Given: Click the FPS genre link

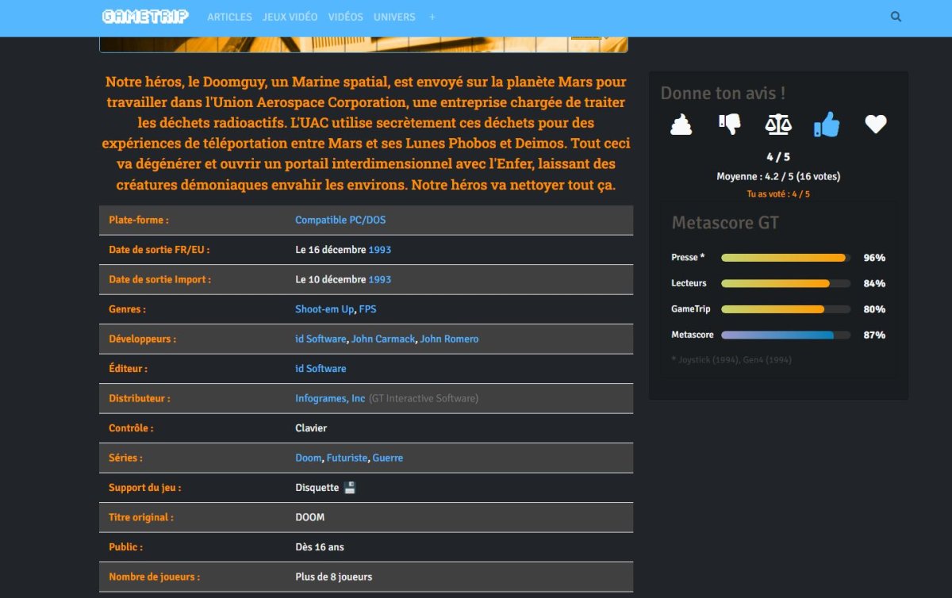Looking at the screenshot, I should coord(367,309).
